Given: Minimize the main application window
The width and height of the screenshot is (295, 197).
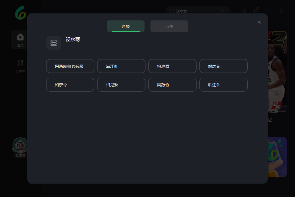Looking at the screenshot, I should [269, 11].
